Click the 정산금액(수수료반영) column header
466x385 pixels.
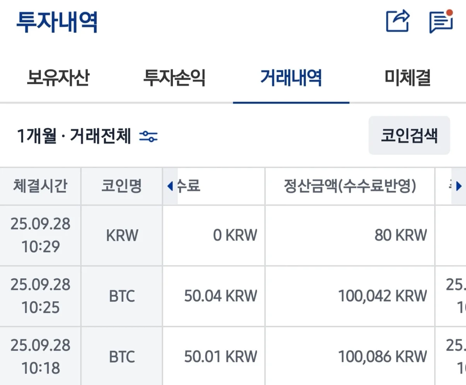tap(350, 186)
